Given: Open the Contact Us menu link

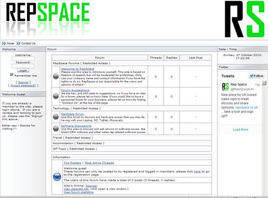Looking at the screenshot, I should coord(29,43).
